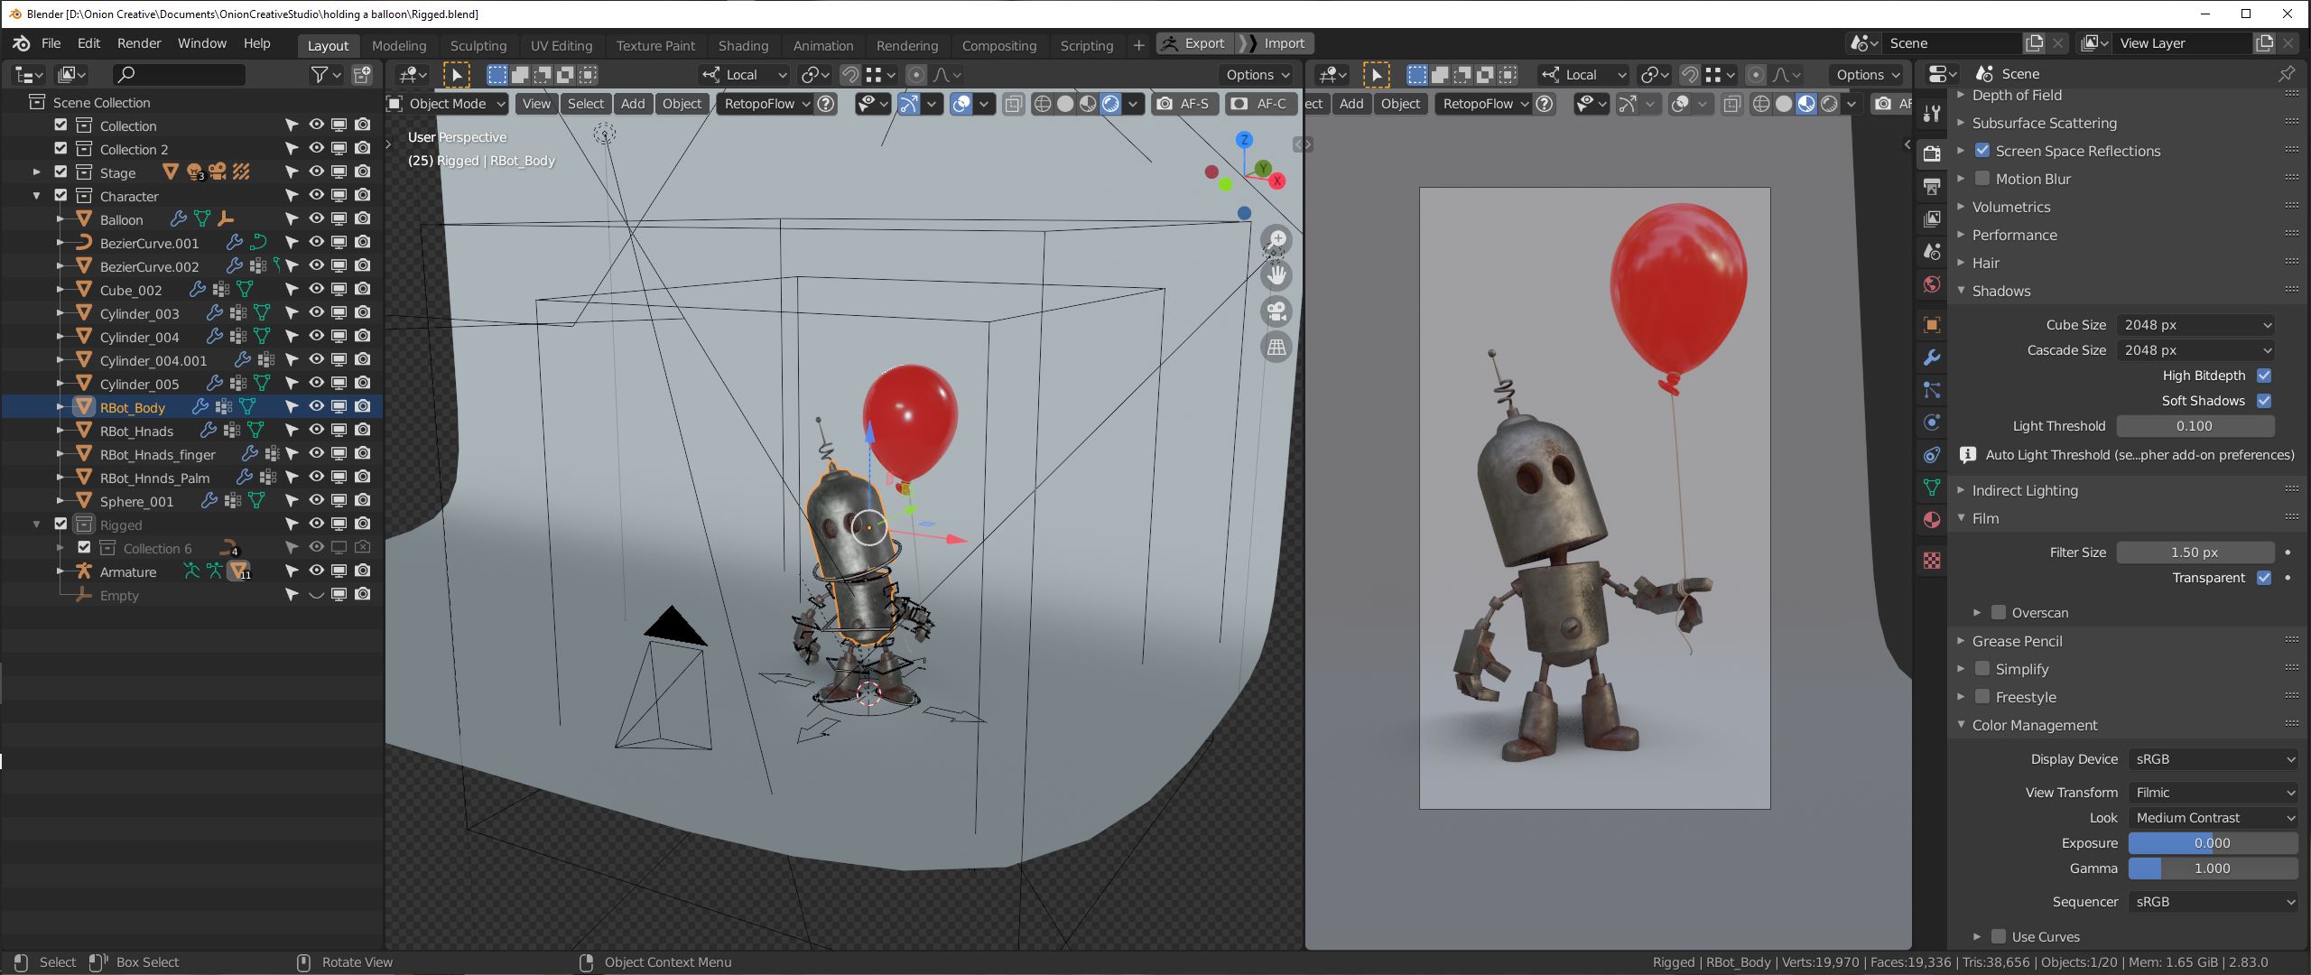
Task: Open the Render properties tab icon
Action: 1932,154
